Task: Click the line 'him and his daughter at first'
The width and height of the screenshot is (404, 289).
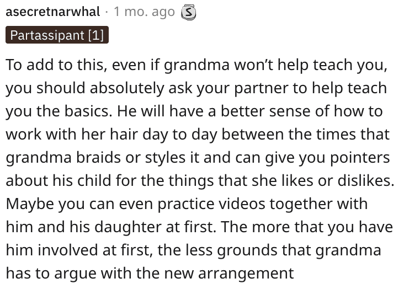Action: [x=199, y=227]
